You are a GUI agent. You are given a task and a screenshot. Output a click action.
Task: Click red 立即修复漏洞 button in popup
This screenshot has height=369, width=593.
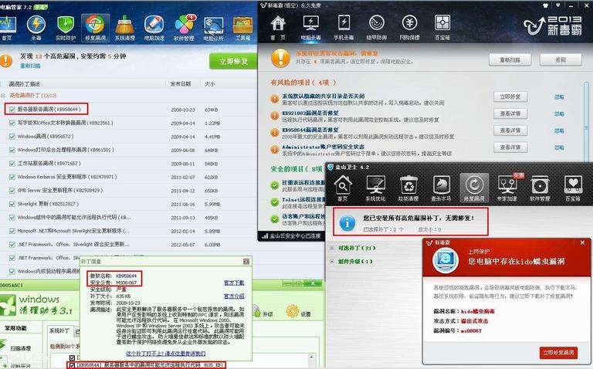point(558,352)
